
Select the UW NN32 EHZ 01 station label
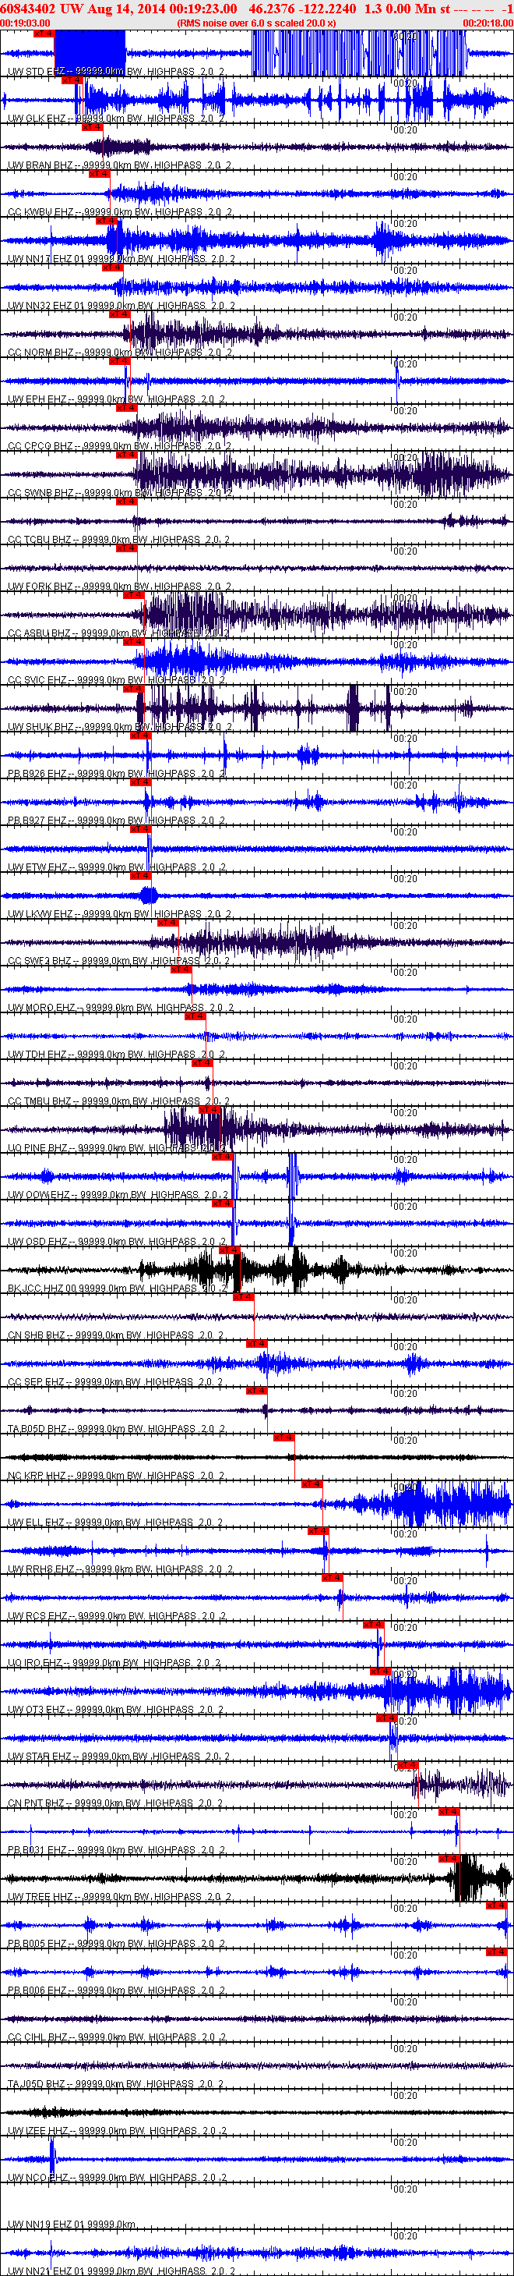(x=121, y=306)
